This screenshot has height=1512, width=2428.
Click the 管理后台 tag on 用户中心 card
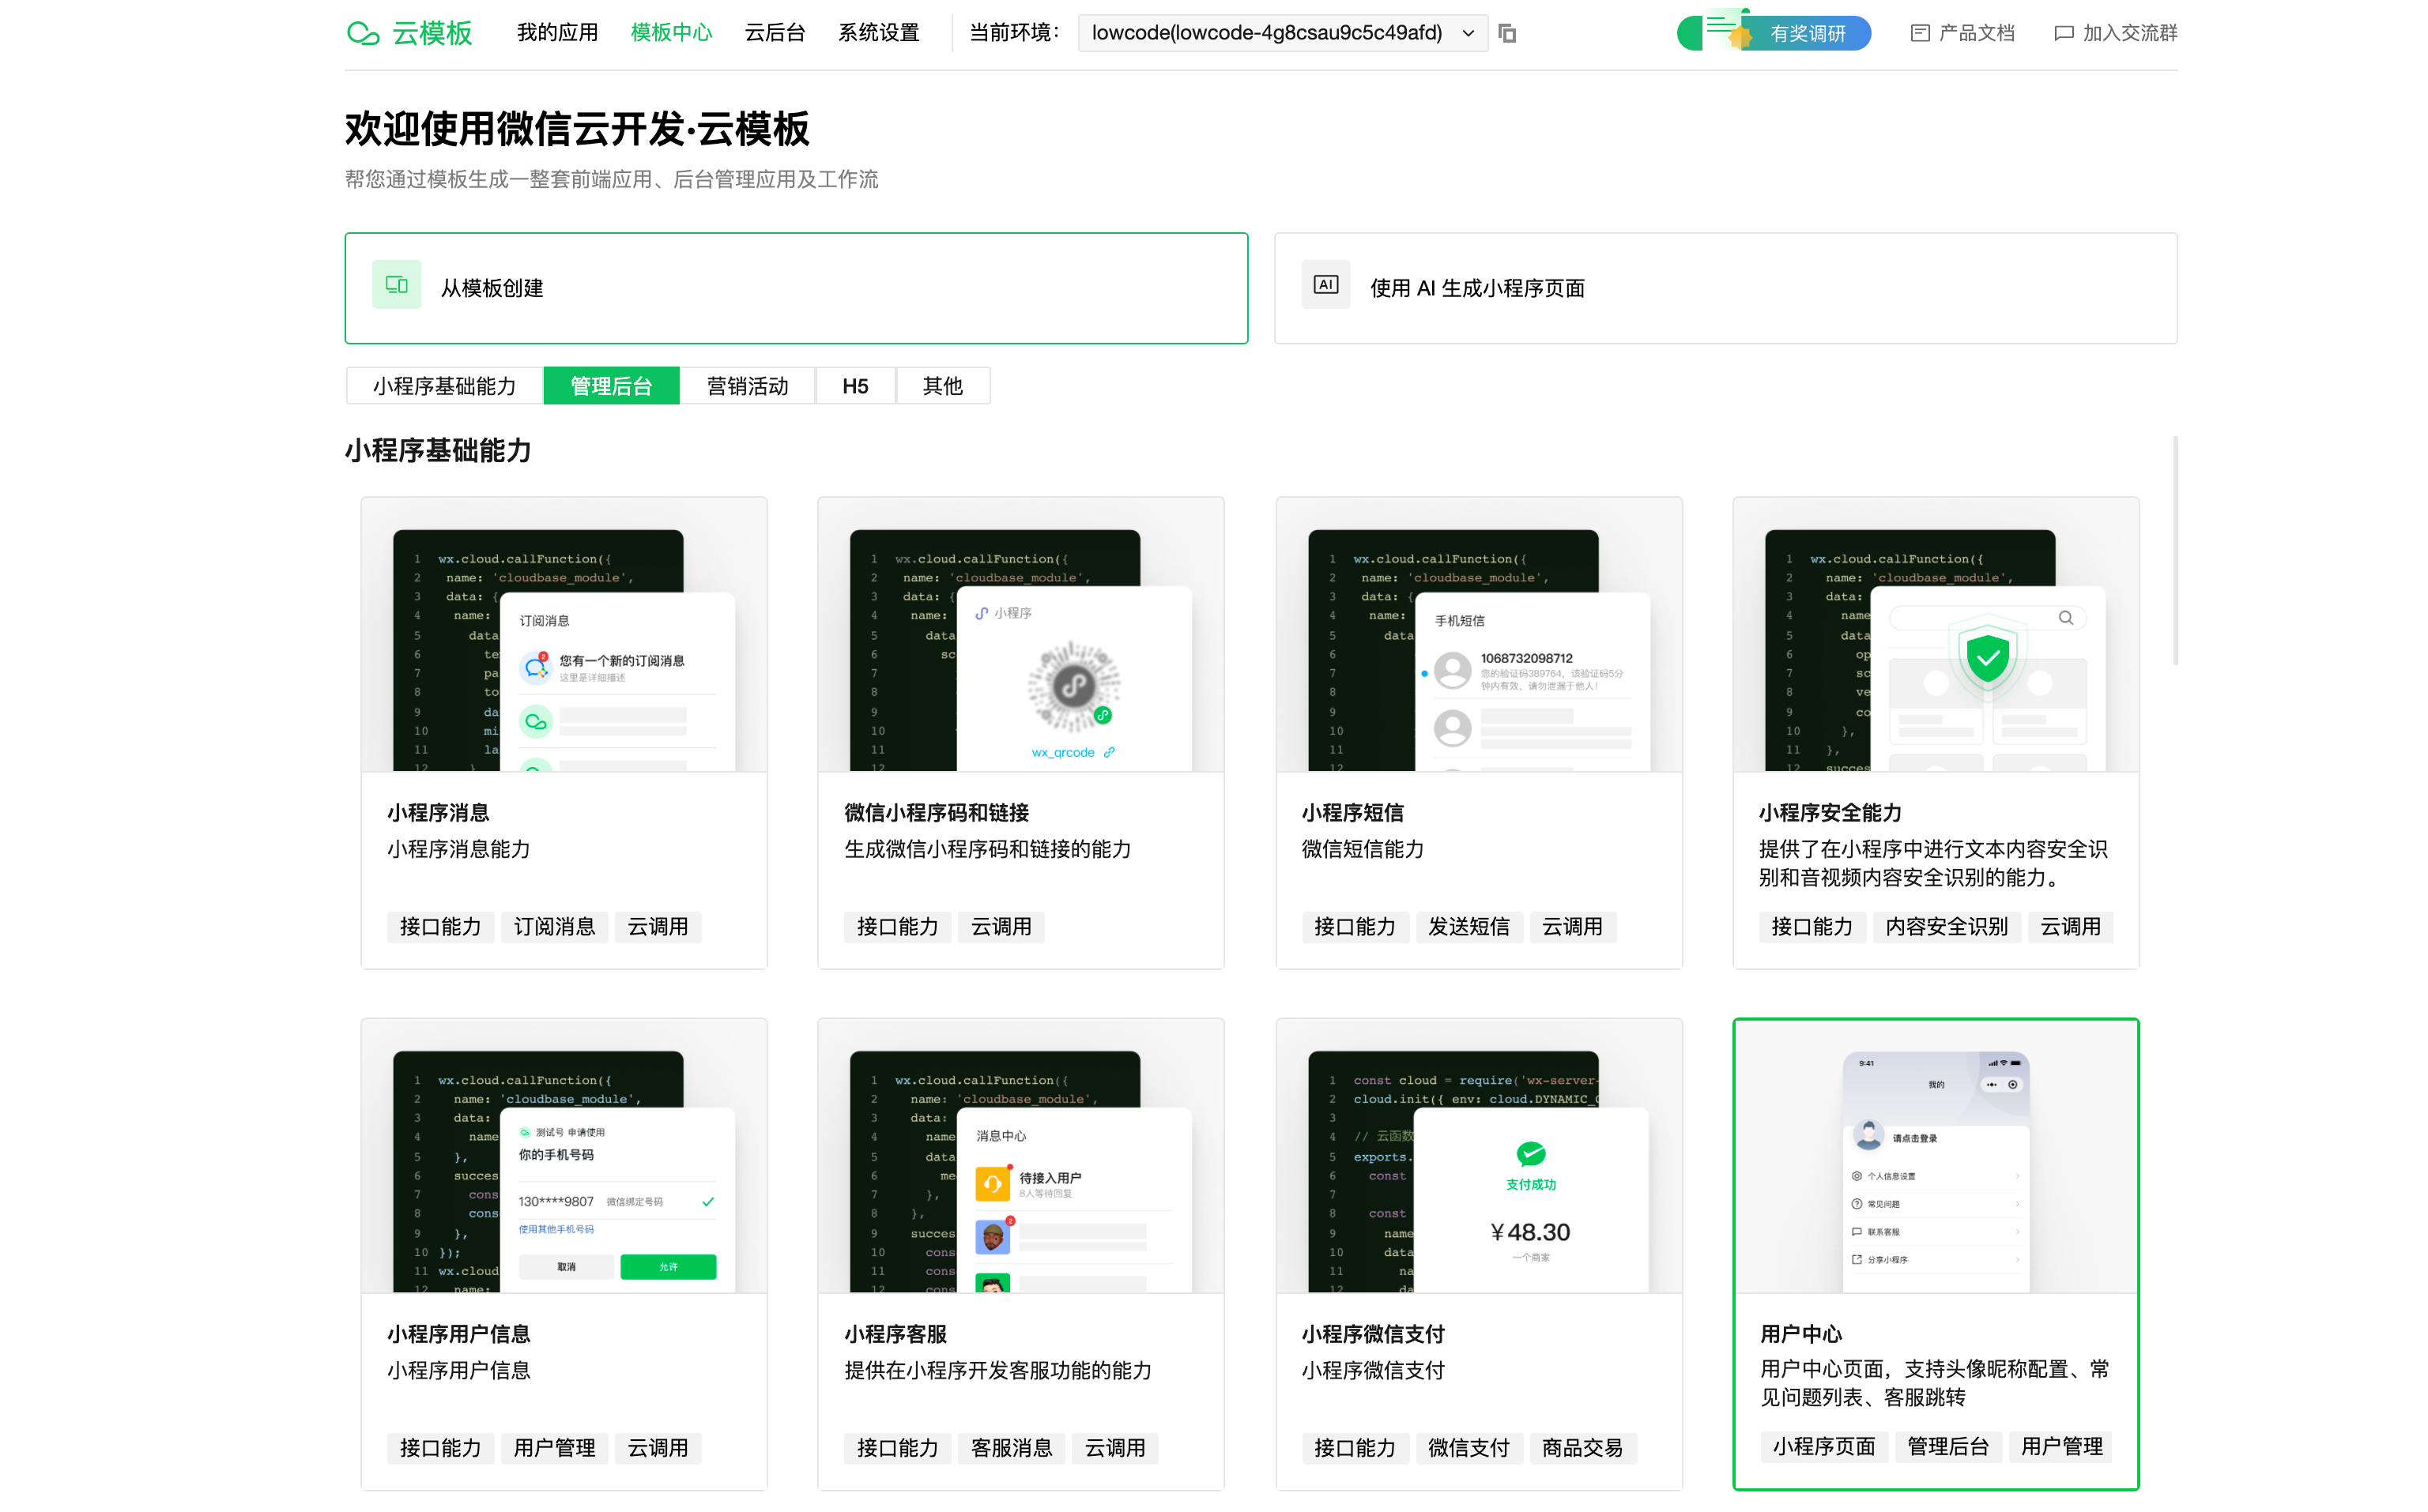[x=1947, y=1446]
